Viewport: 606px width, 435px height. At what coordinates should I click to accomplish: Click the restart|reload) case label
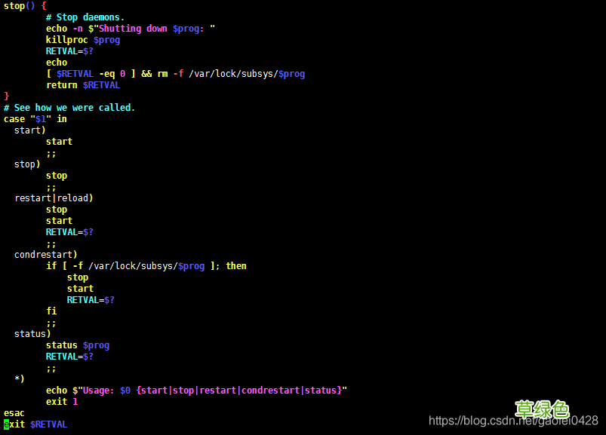tap(54, 198)
